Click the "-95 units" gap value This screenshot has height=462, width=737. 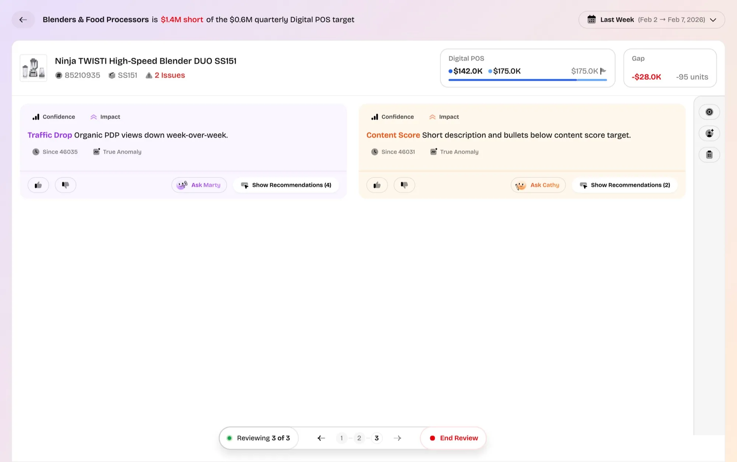pos(692,77)
